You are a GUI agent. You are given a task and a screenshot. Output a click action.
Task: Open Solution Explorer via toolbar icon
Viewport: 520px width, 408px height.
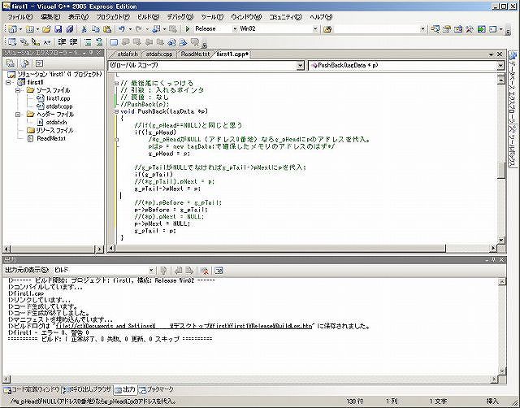tap(435, 29)
